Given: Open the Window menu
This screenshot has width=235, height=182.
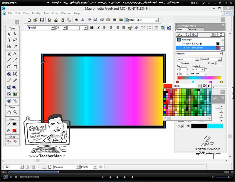Looking at the screenshot, I should click(x=66, y=13).
